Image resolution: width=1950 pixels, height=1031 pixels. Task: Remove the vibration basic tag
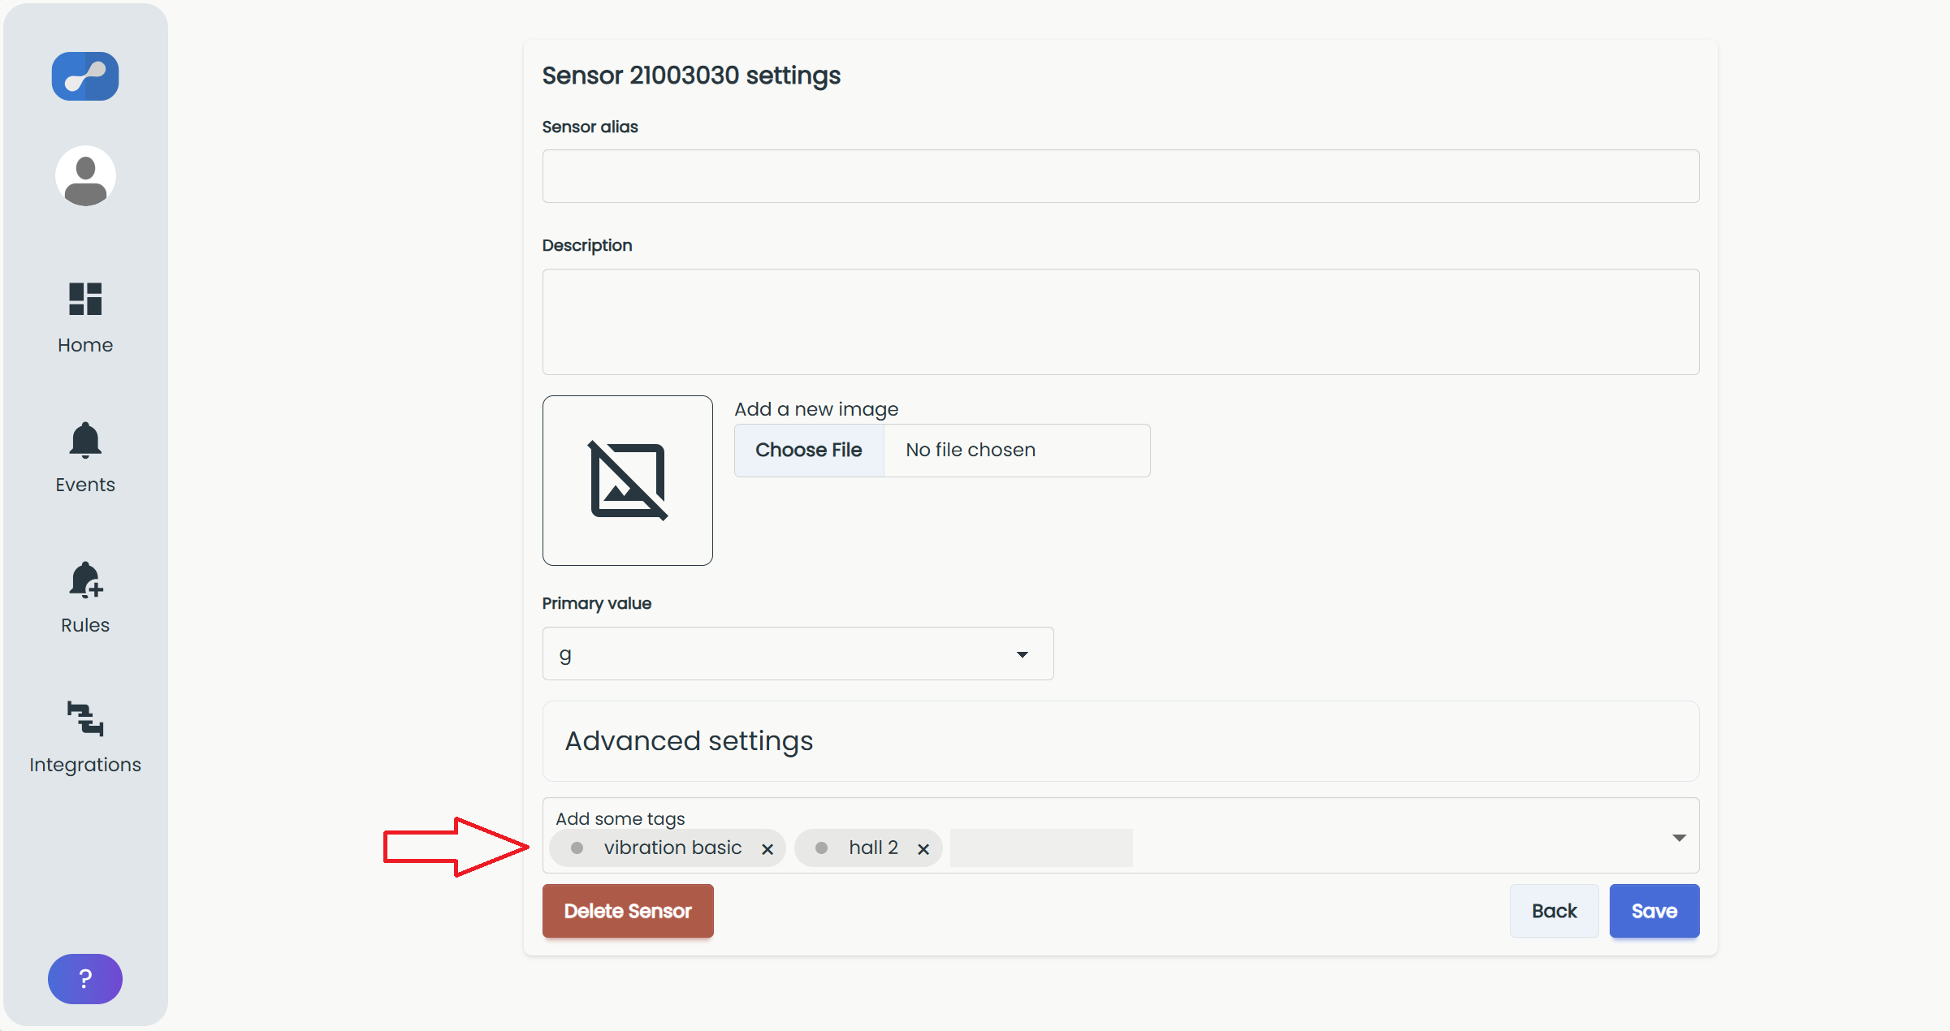click(767, 849)
